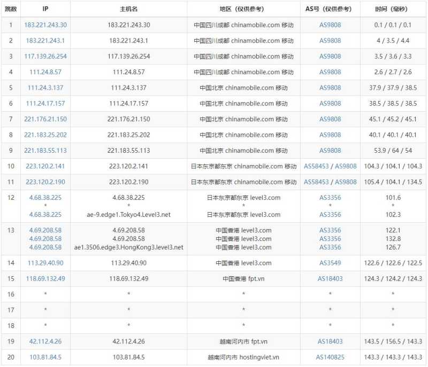Select time value 40.1 / 40.1 / 40.1
Screen dimensions: 428x367
click(393, 135)
